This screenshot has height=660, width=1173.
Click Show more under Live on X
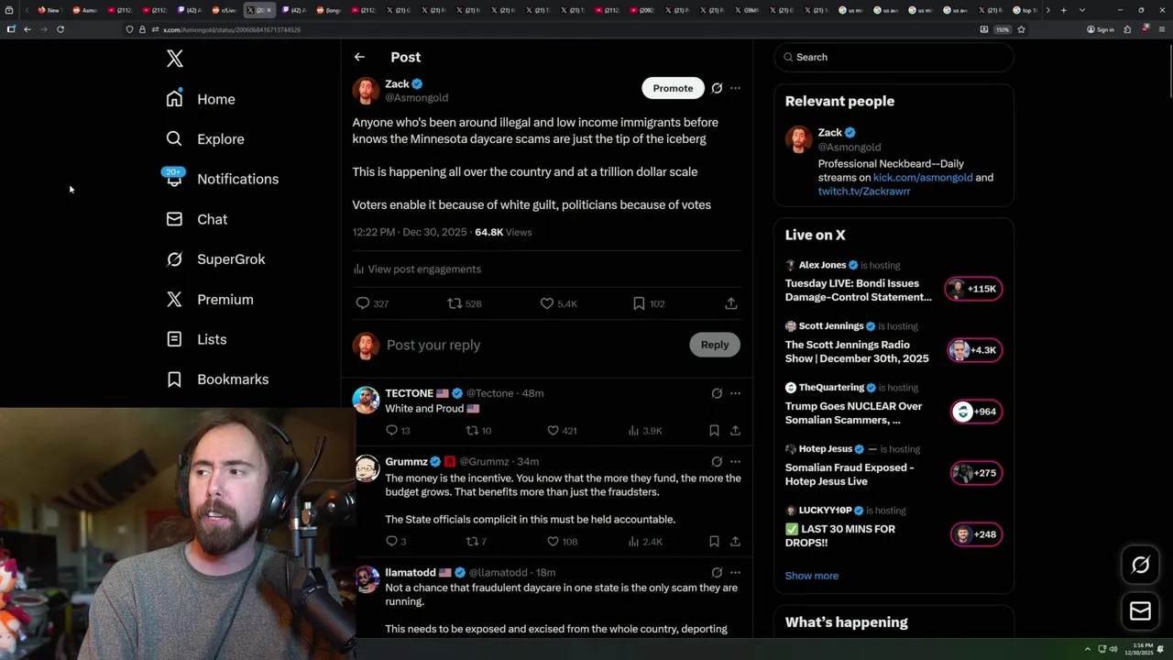coord(812,576)
